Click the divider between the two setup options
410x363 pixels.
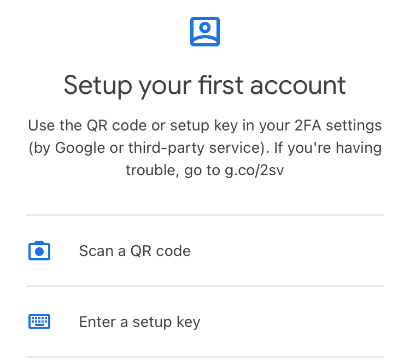(x=205, y=286)
